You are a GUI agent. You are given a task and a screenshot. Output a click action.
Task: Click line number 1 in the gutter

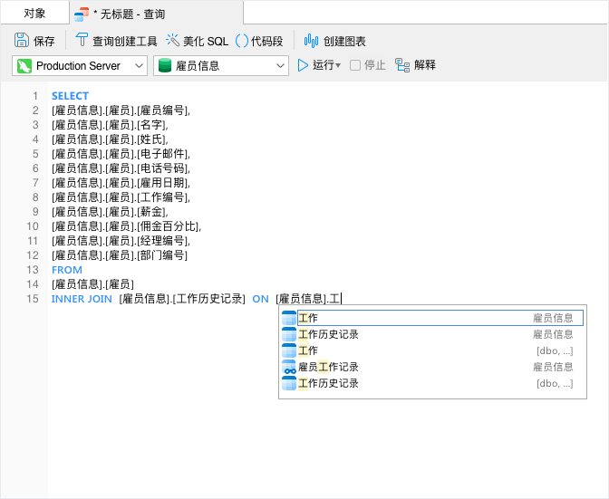coord(35,96)
